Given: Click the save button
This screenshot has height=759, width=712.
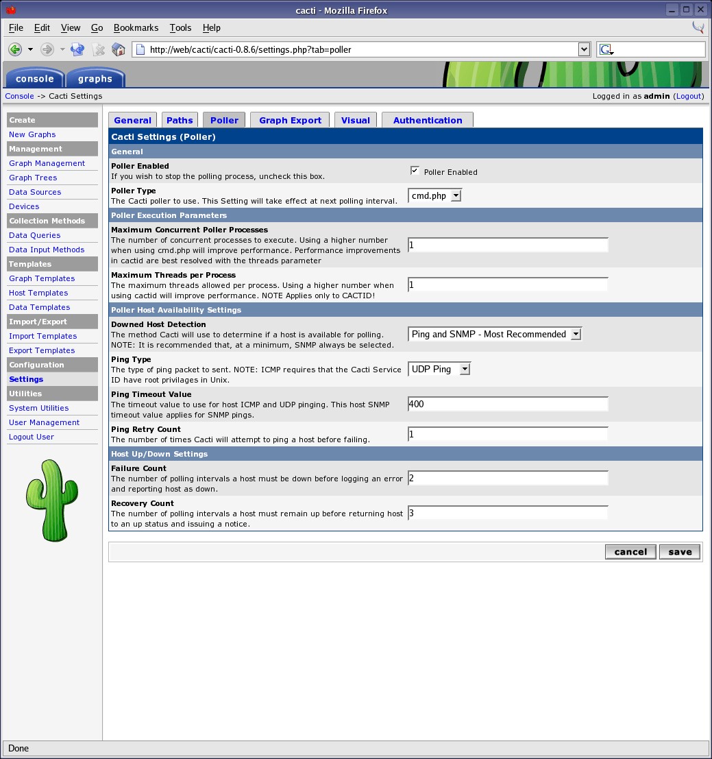Looking at the screenshot, I should click(680, 552).
